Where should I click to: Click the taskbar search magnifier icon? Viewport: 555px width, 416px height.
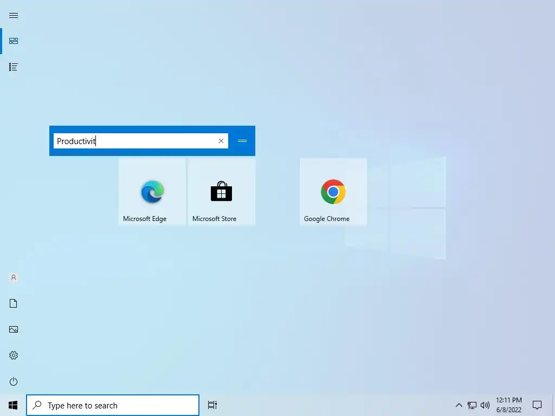click(x=37, y=405)
